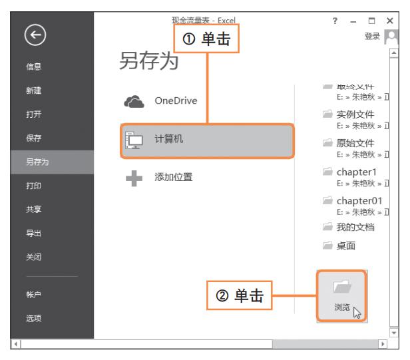Click the folder icon next to 实例文件
This screenshot has height=360, width=410.
point(327,114)
